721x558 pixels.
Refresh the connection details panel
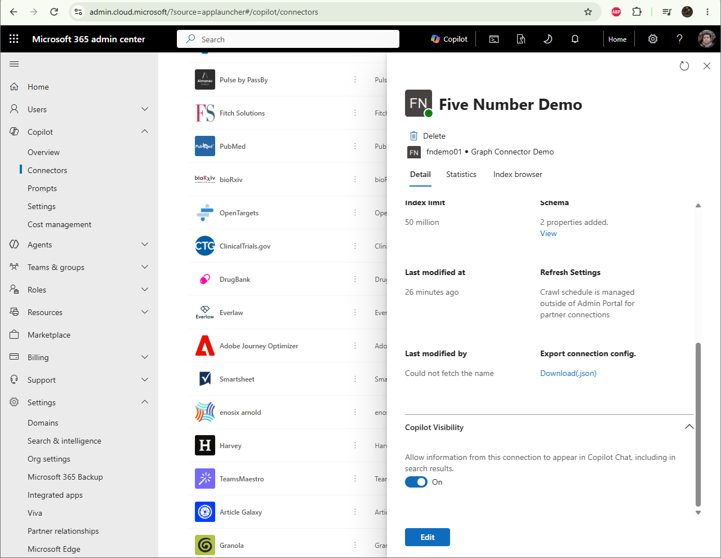(684, 66)
